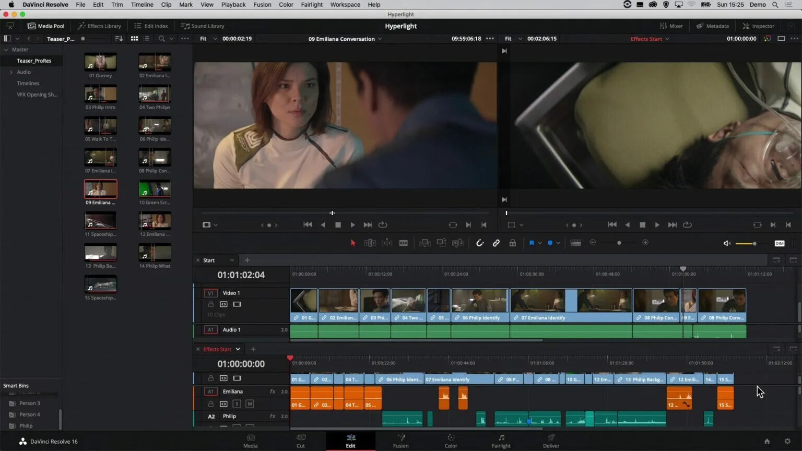The image size is (802, 451).
Task: Select the arrow Selection Mode tool
Action: [353, 243]
